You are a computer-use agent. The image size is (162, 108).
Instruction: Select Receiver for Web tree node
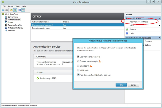click(x=15, y=25)
